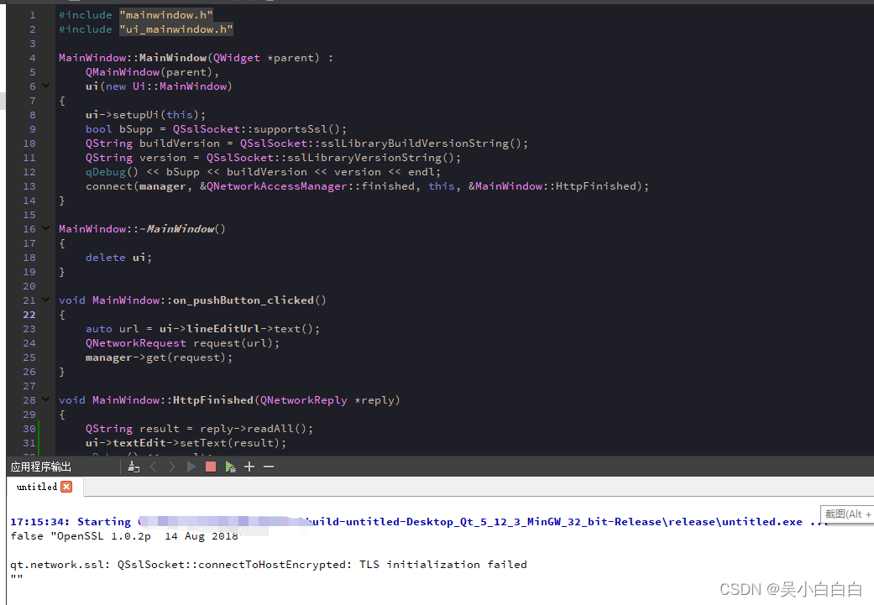This screenshot has width=874, height=605.
Task: Collapse the on_pushButton_clicked function
Action: tap(45, 300)
